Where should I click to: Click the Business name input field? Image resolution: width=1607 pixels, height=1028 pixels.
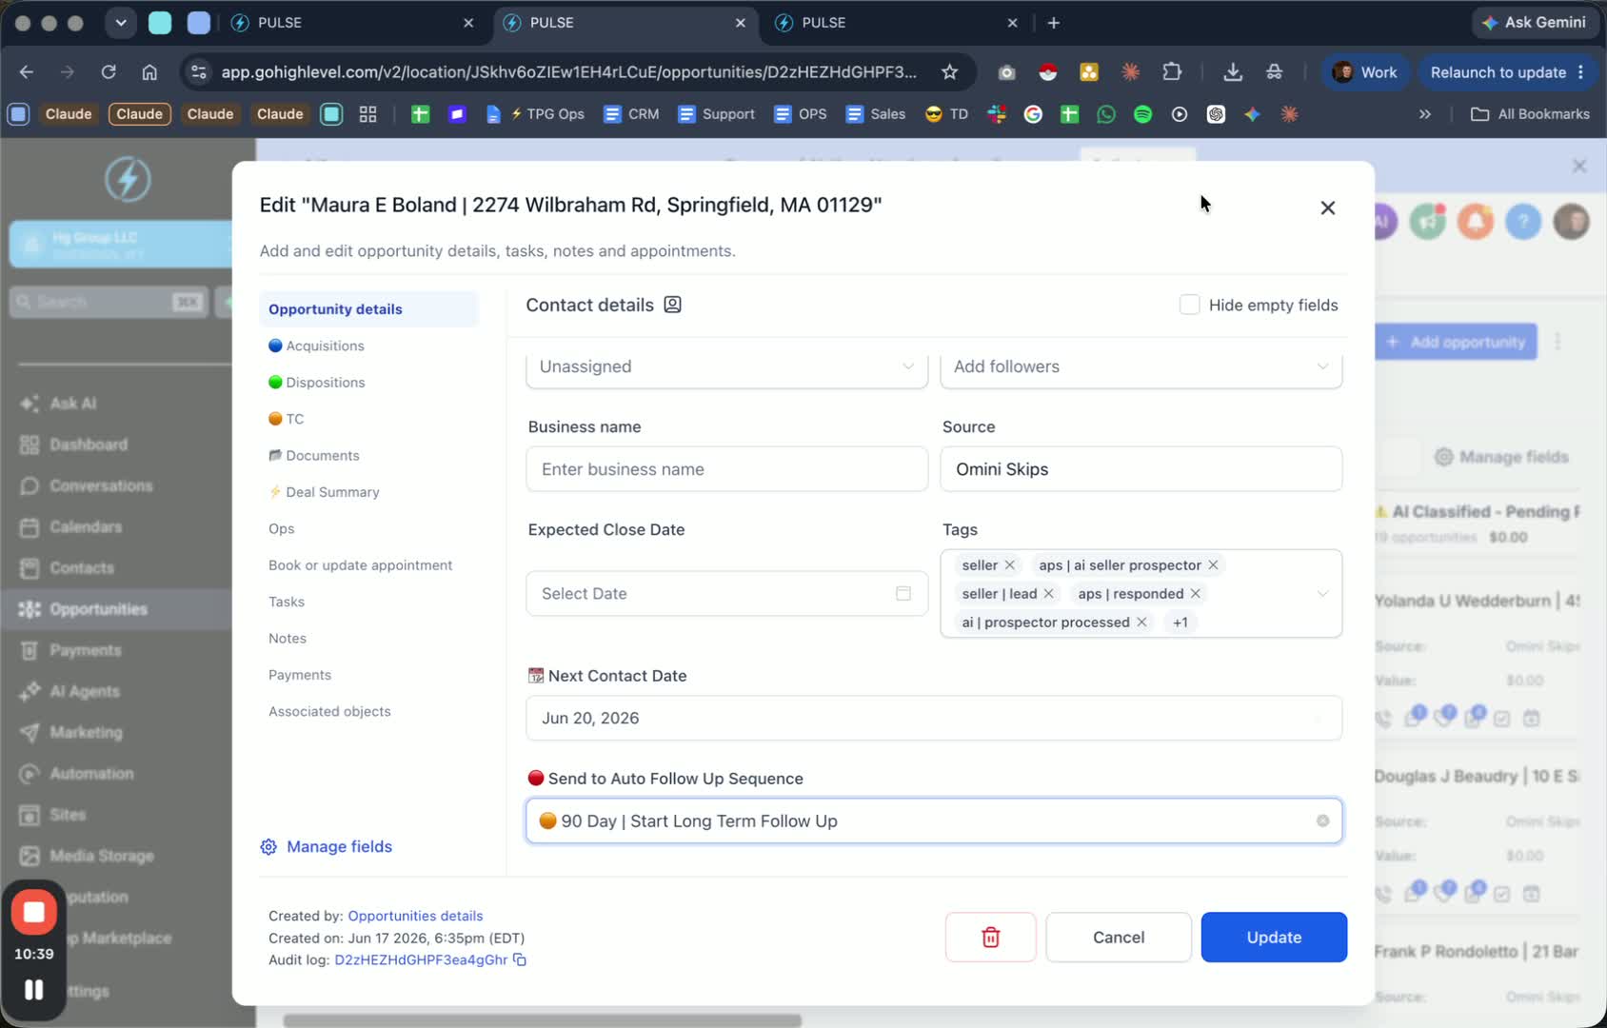point(726,469)
